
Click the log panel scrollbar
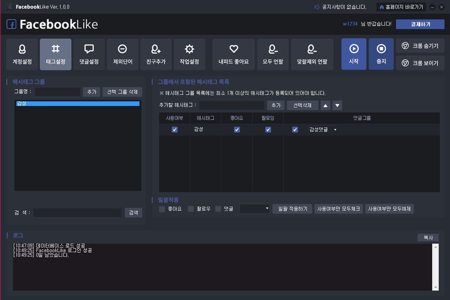[436, 267]
